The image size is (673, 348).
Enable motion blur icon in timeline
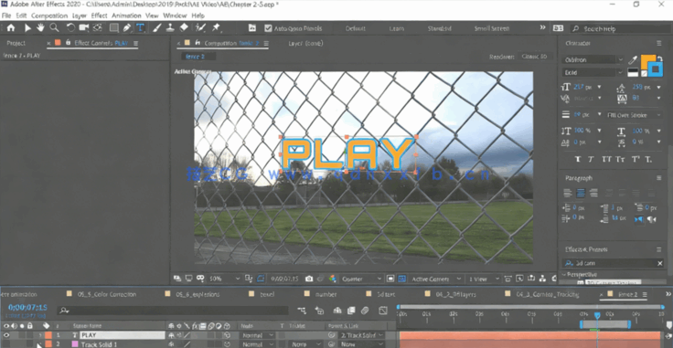point(365,310)
